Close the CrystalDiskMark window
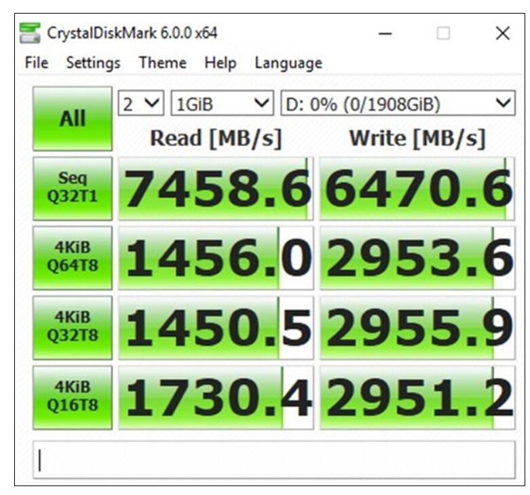This screenshot has width=530, height=495. 503,33
